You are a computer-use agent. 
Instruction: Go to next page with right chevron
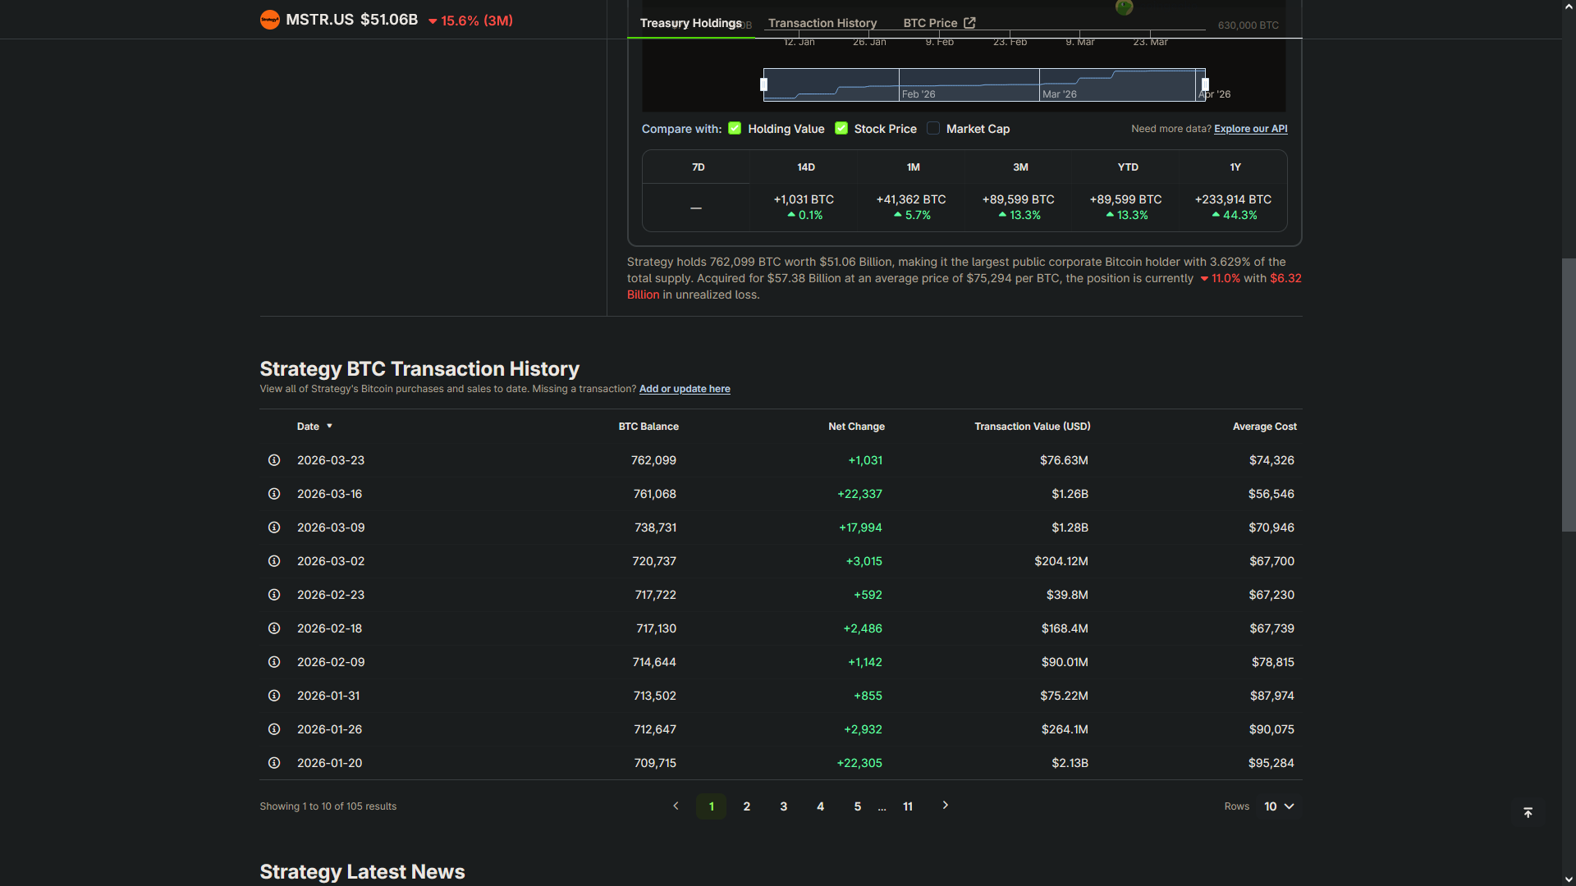click(945, 806)
